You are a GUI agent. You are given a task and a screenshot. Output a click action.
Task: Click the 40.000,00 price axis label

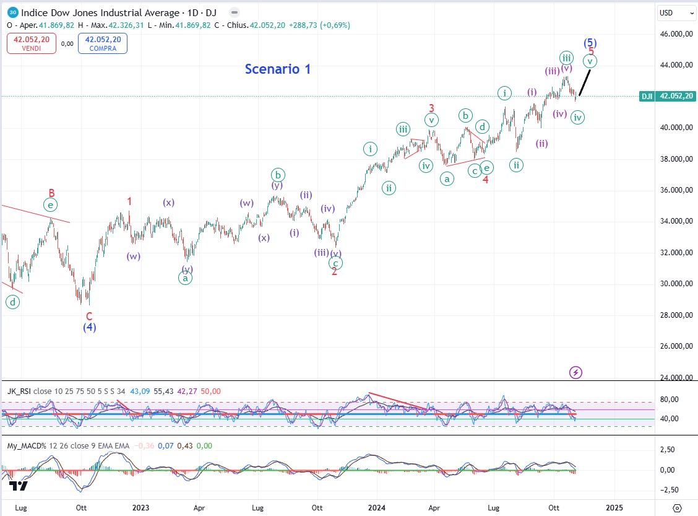676,128
